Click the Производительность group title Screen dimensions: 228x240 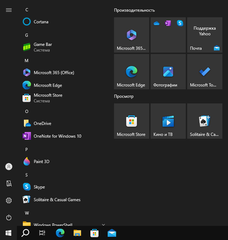click(x=134, y=10)
